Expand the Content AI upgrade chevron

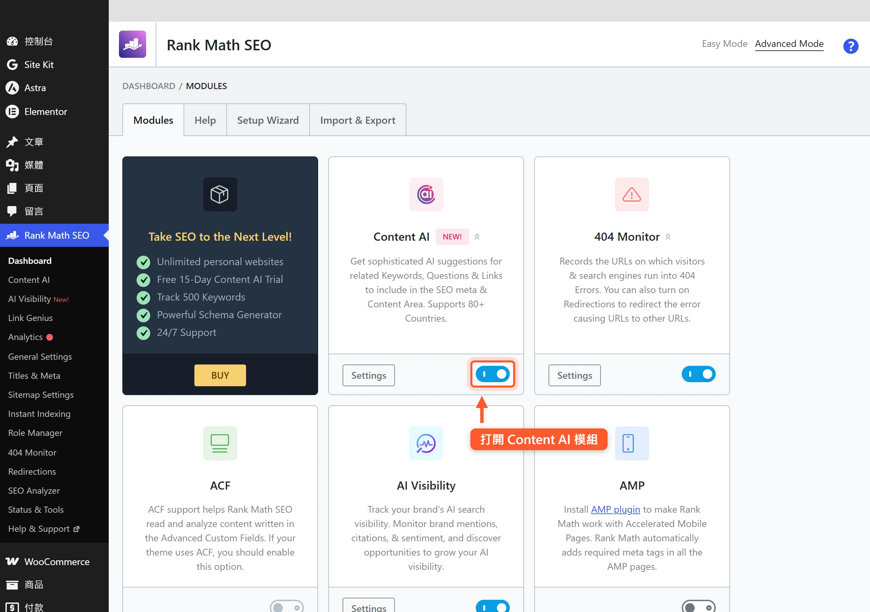pyautogui.click(x=477, y=237)
